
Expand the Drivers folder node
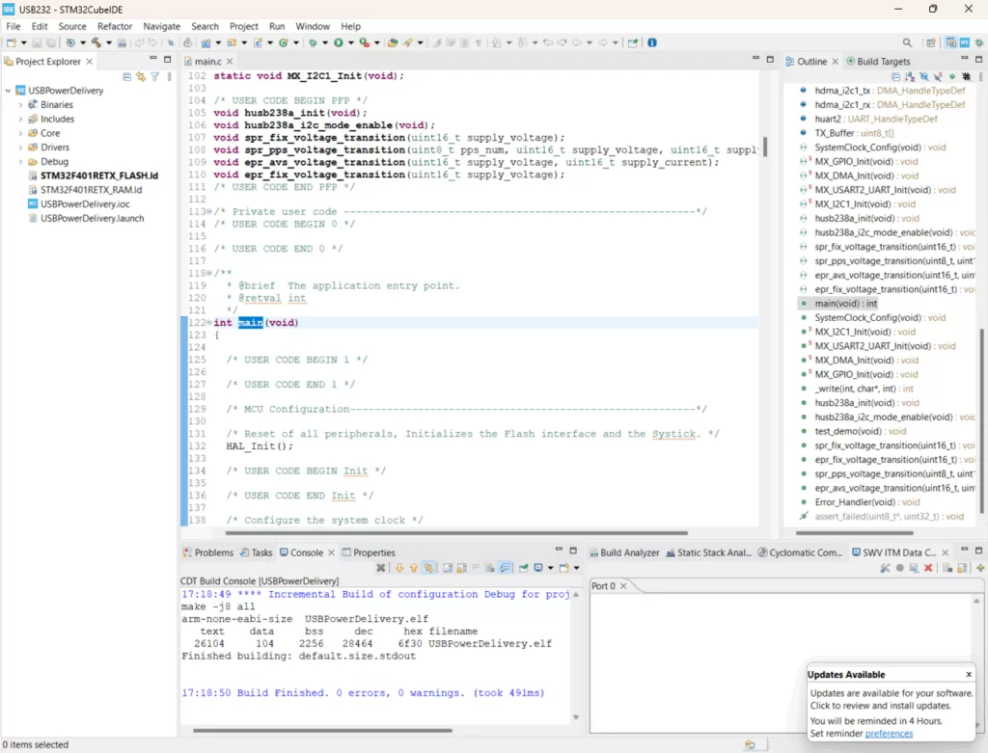pos(20,148)
